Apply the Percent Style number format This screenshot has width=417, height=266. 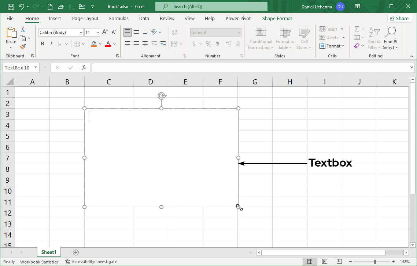(x=208, y=43)
